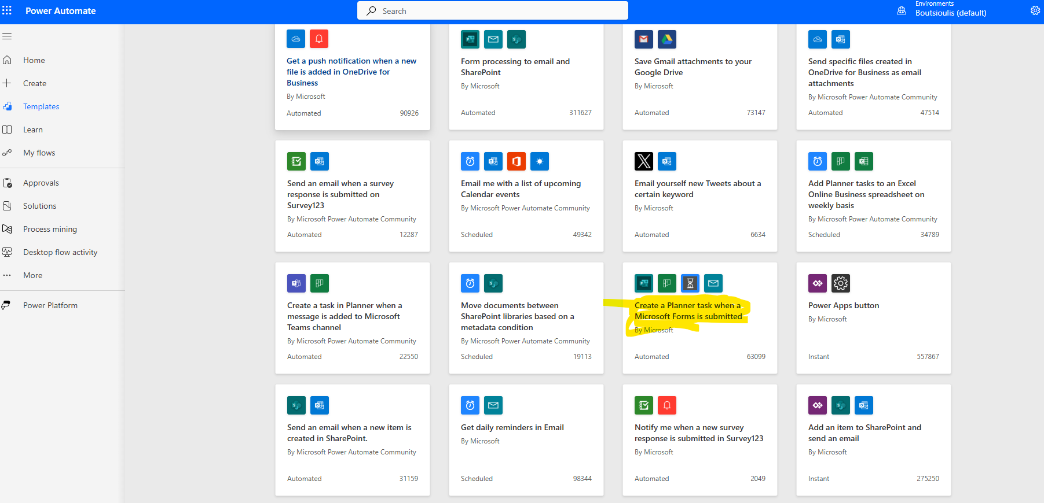Click the Home icon in sidebar
Image resolution: width=1044 pixels, height=503 pixels.
click(x=7, y=60)
